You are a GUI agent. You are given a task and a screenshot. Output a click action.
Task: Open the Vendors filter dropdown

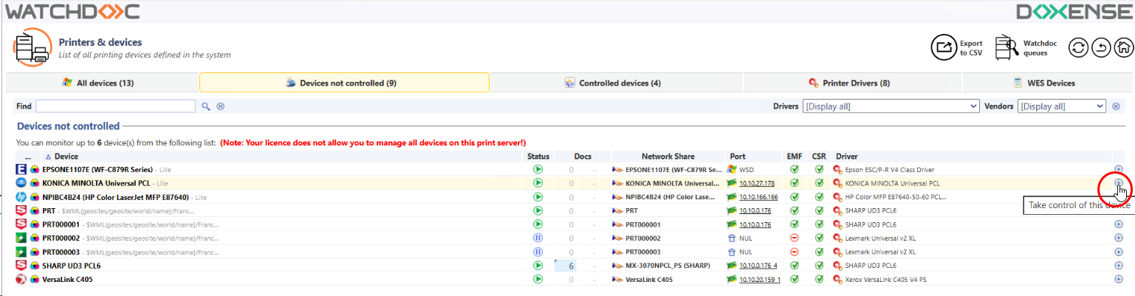[1061, 106]
